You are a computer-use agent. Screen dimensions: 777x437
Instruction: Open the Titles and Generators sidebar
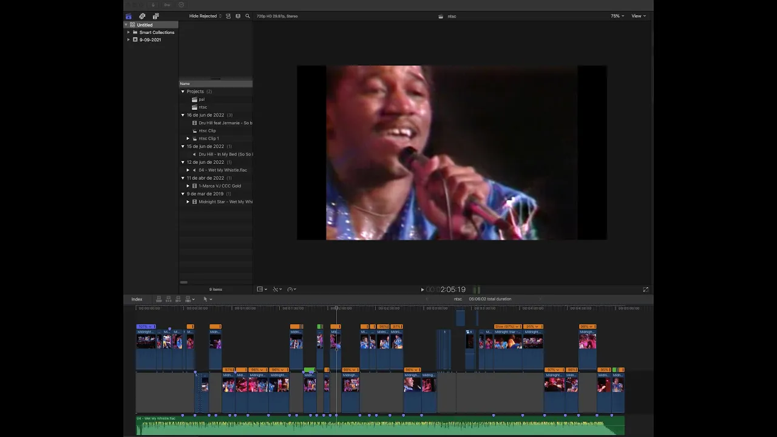[x=156, y=16]
